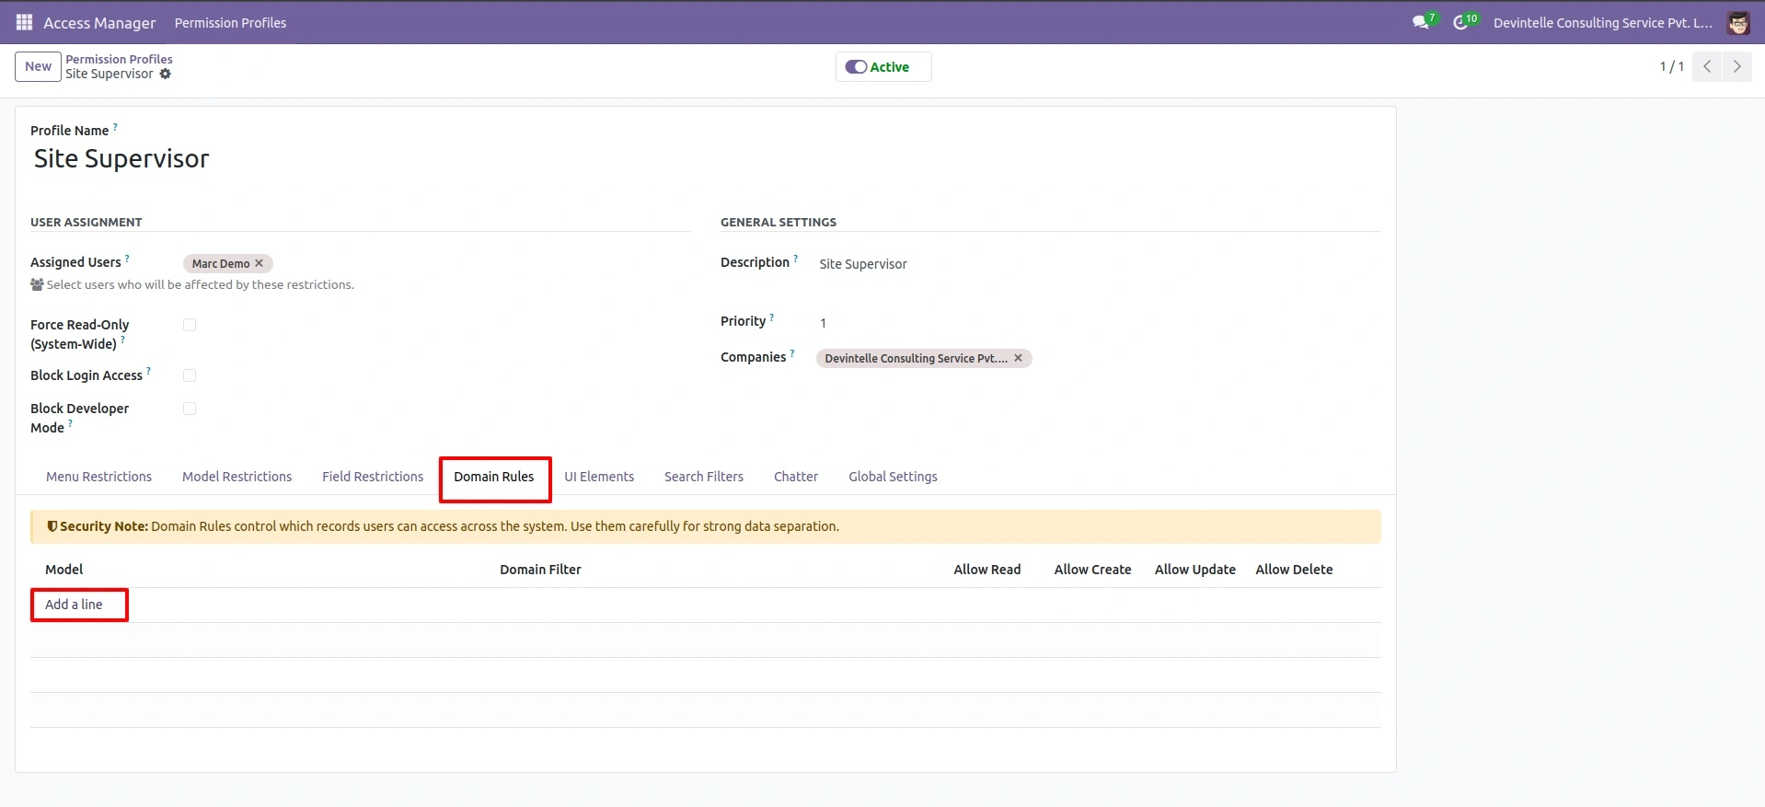Viewport: 1765px width, 807px height.
Task: Check the Force Read-Only checkbox
Action: [190, 325]
